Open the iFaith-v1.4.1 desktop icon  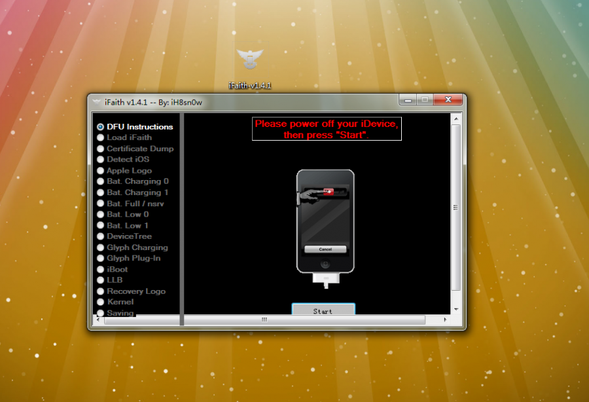(250, 65)
